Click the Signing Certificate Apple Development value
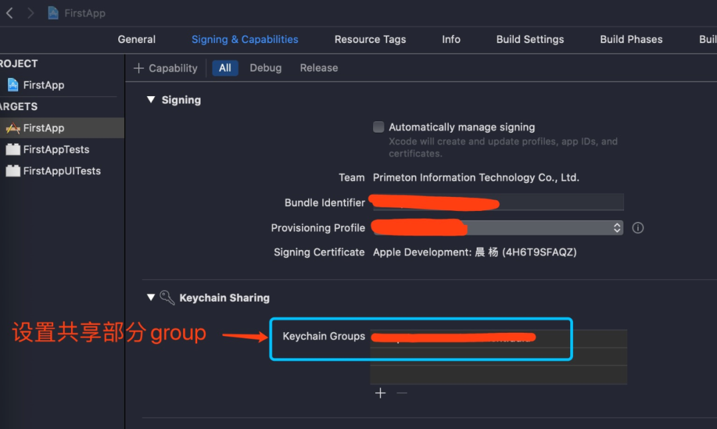 [475, 252]
